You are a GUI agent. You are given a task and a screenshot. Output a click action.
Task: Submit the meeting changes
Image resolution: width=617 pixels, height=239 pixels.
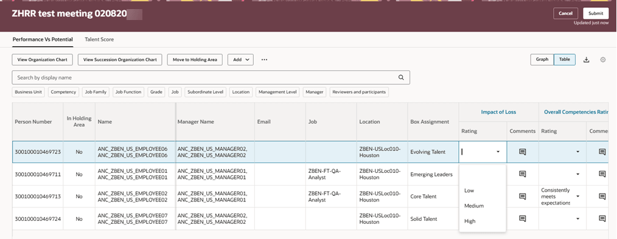coord(596,13)
